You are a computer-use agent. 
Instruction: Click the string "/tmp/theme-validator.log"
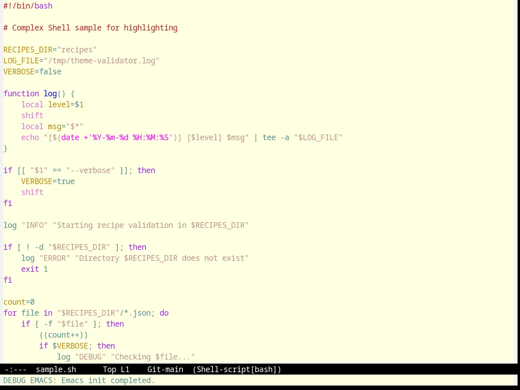(x=102, y=61)
